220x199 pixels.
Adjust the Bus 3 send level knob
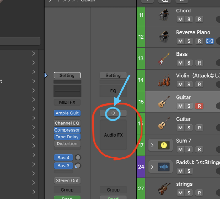coord(78,166)
